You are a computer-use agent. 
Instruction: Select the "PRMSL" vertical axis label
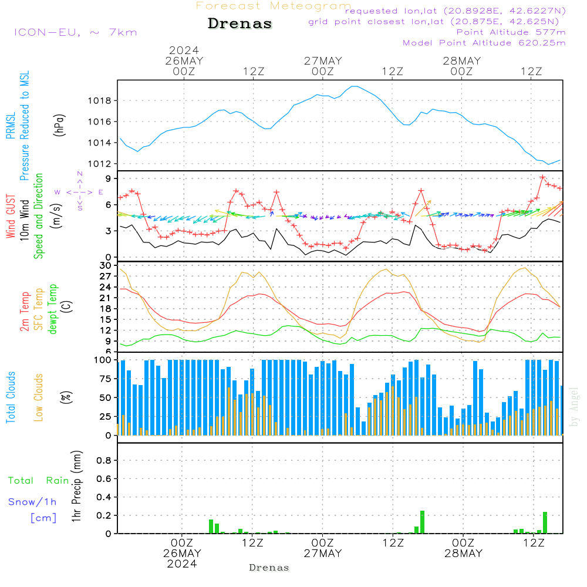[x=11, y=126]
